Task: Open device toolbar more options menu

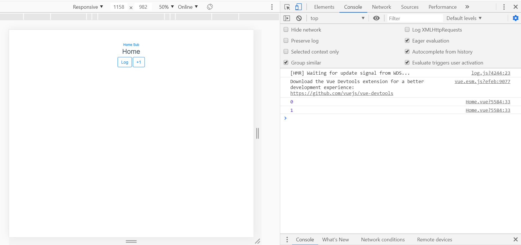Action: 272,7
